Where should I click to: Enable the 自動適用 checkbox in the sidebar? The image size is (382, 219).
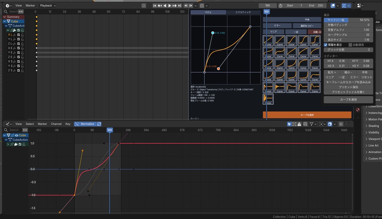350,45
